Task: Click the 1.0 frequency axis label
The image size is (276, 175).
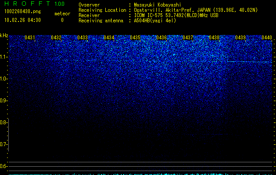Action: point(4,79)
